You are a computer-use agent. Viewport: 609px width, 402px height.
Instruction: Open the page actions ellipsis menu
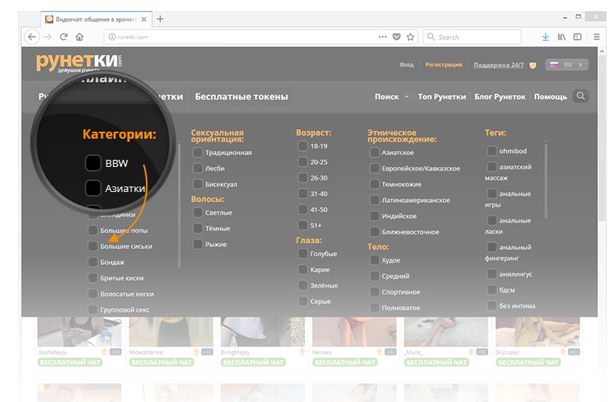[x=382, y=37]
